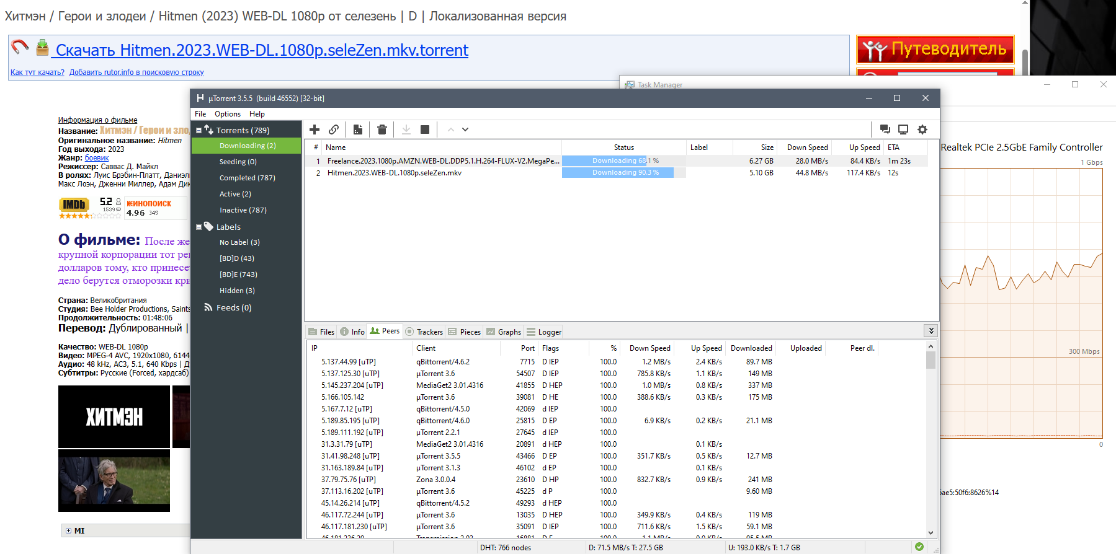The height and width of the screenshot is (554, 1116).
Task: Click the Create New Torrent icon
Action: coord(358,130)
